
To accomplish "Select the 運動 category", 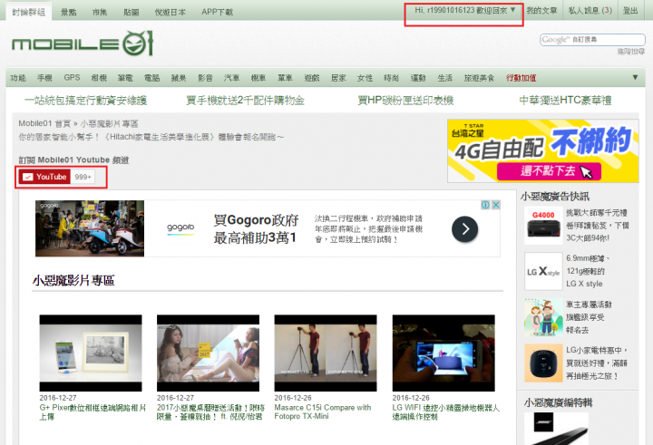I will 418,78.
